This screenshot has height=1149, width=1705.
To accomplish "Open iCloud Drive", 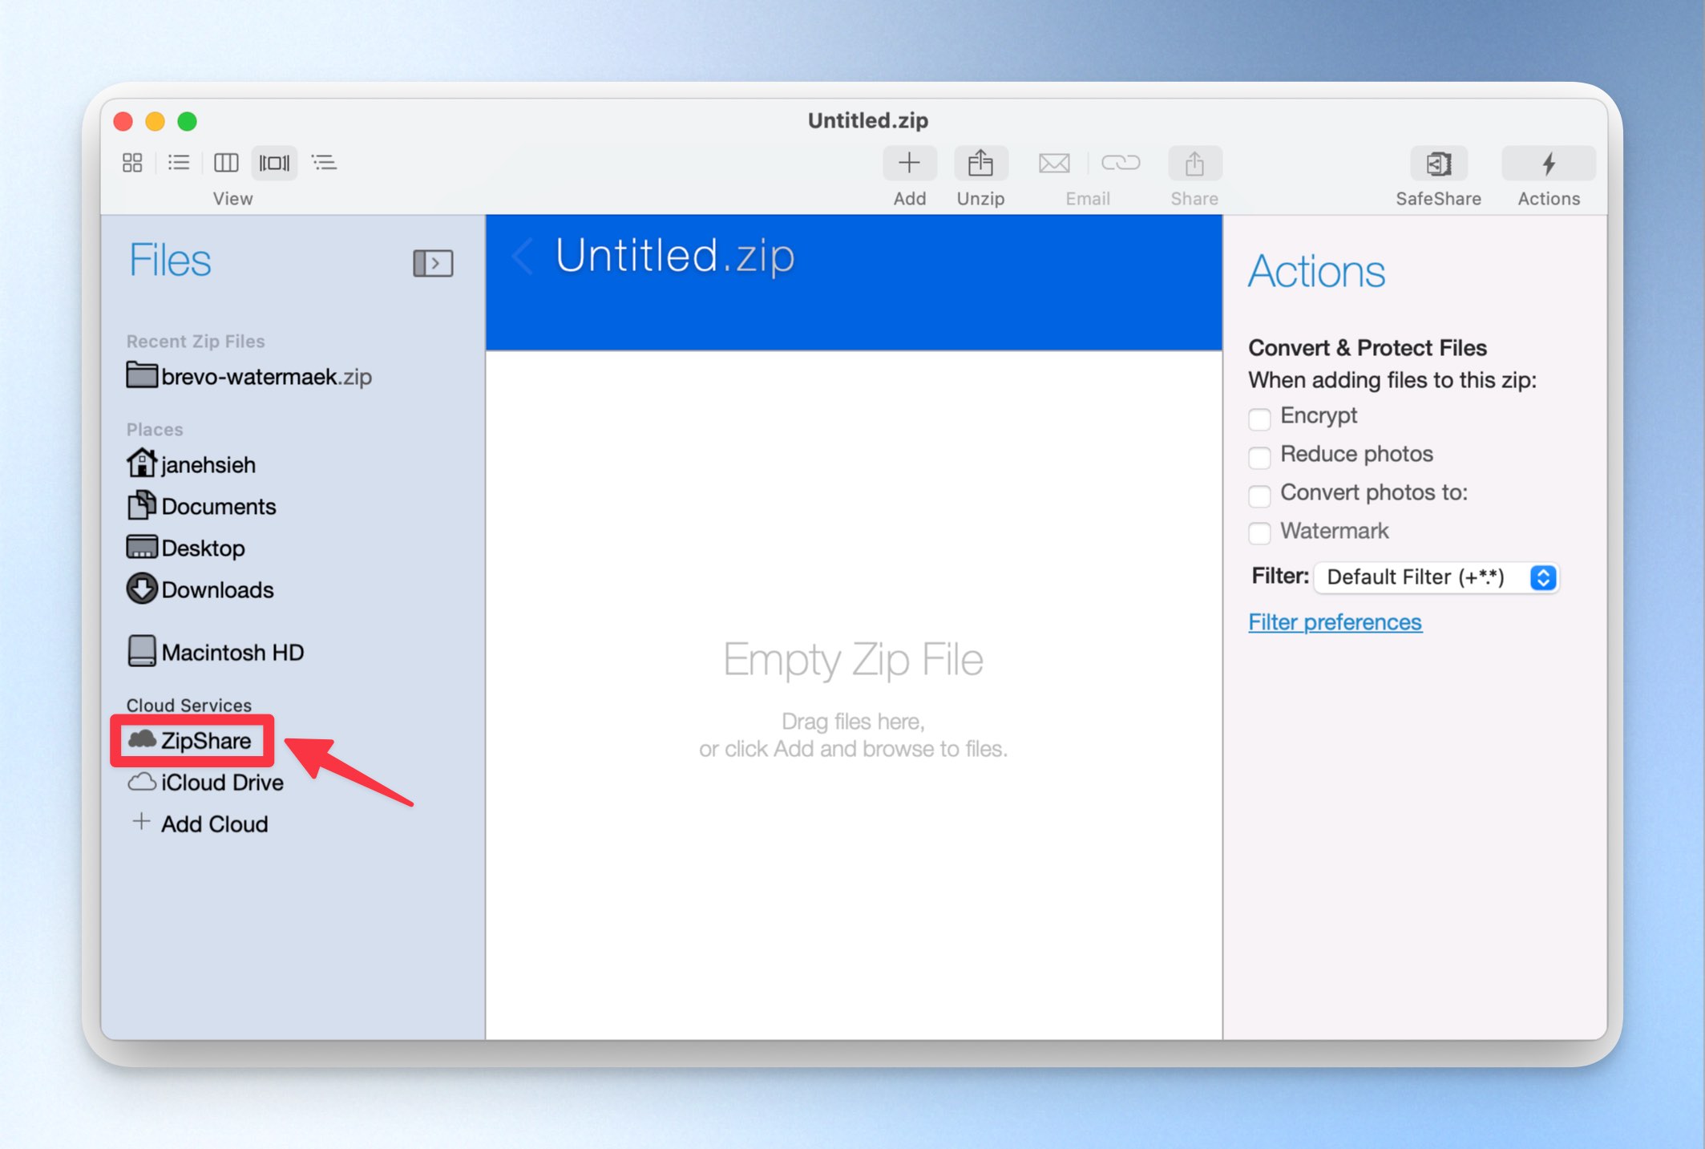I will (x=206, y=782).
